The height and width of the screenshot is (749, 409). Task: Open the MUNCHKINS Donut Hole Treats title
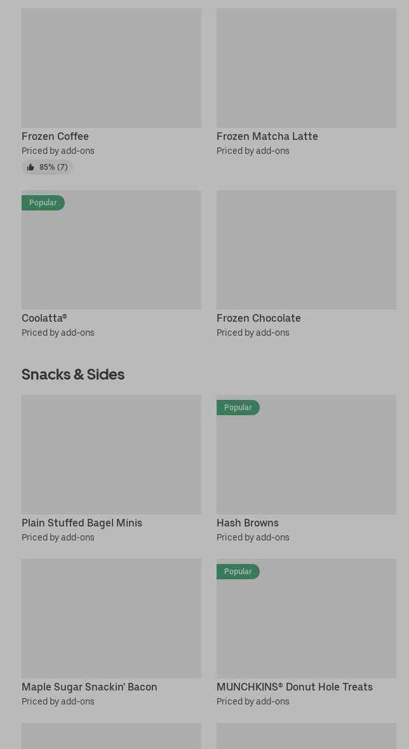[295, 687]
